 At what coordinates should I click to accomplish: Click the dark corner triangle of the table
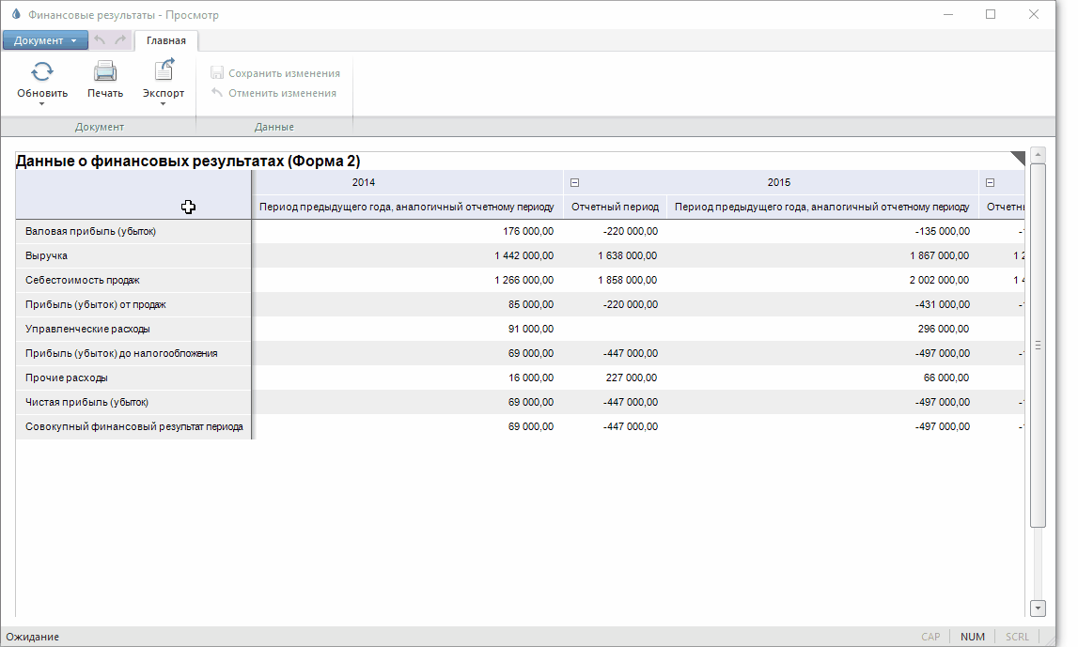1017,158
